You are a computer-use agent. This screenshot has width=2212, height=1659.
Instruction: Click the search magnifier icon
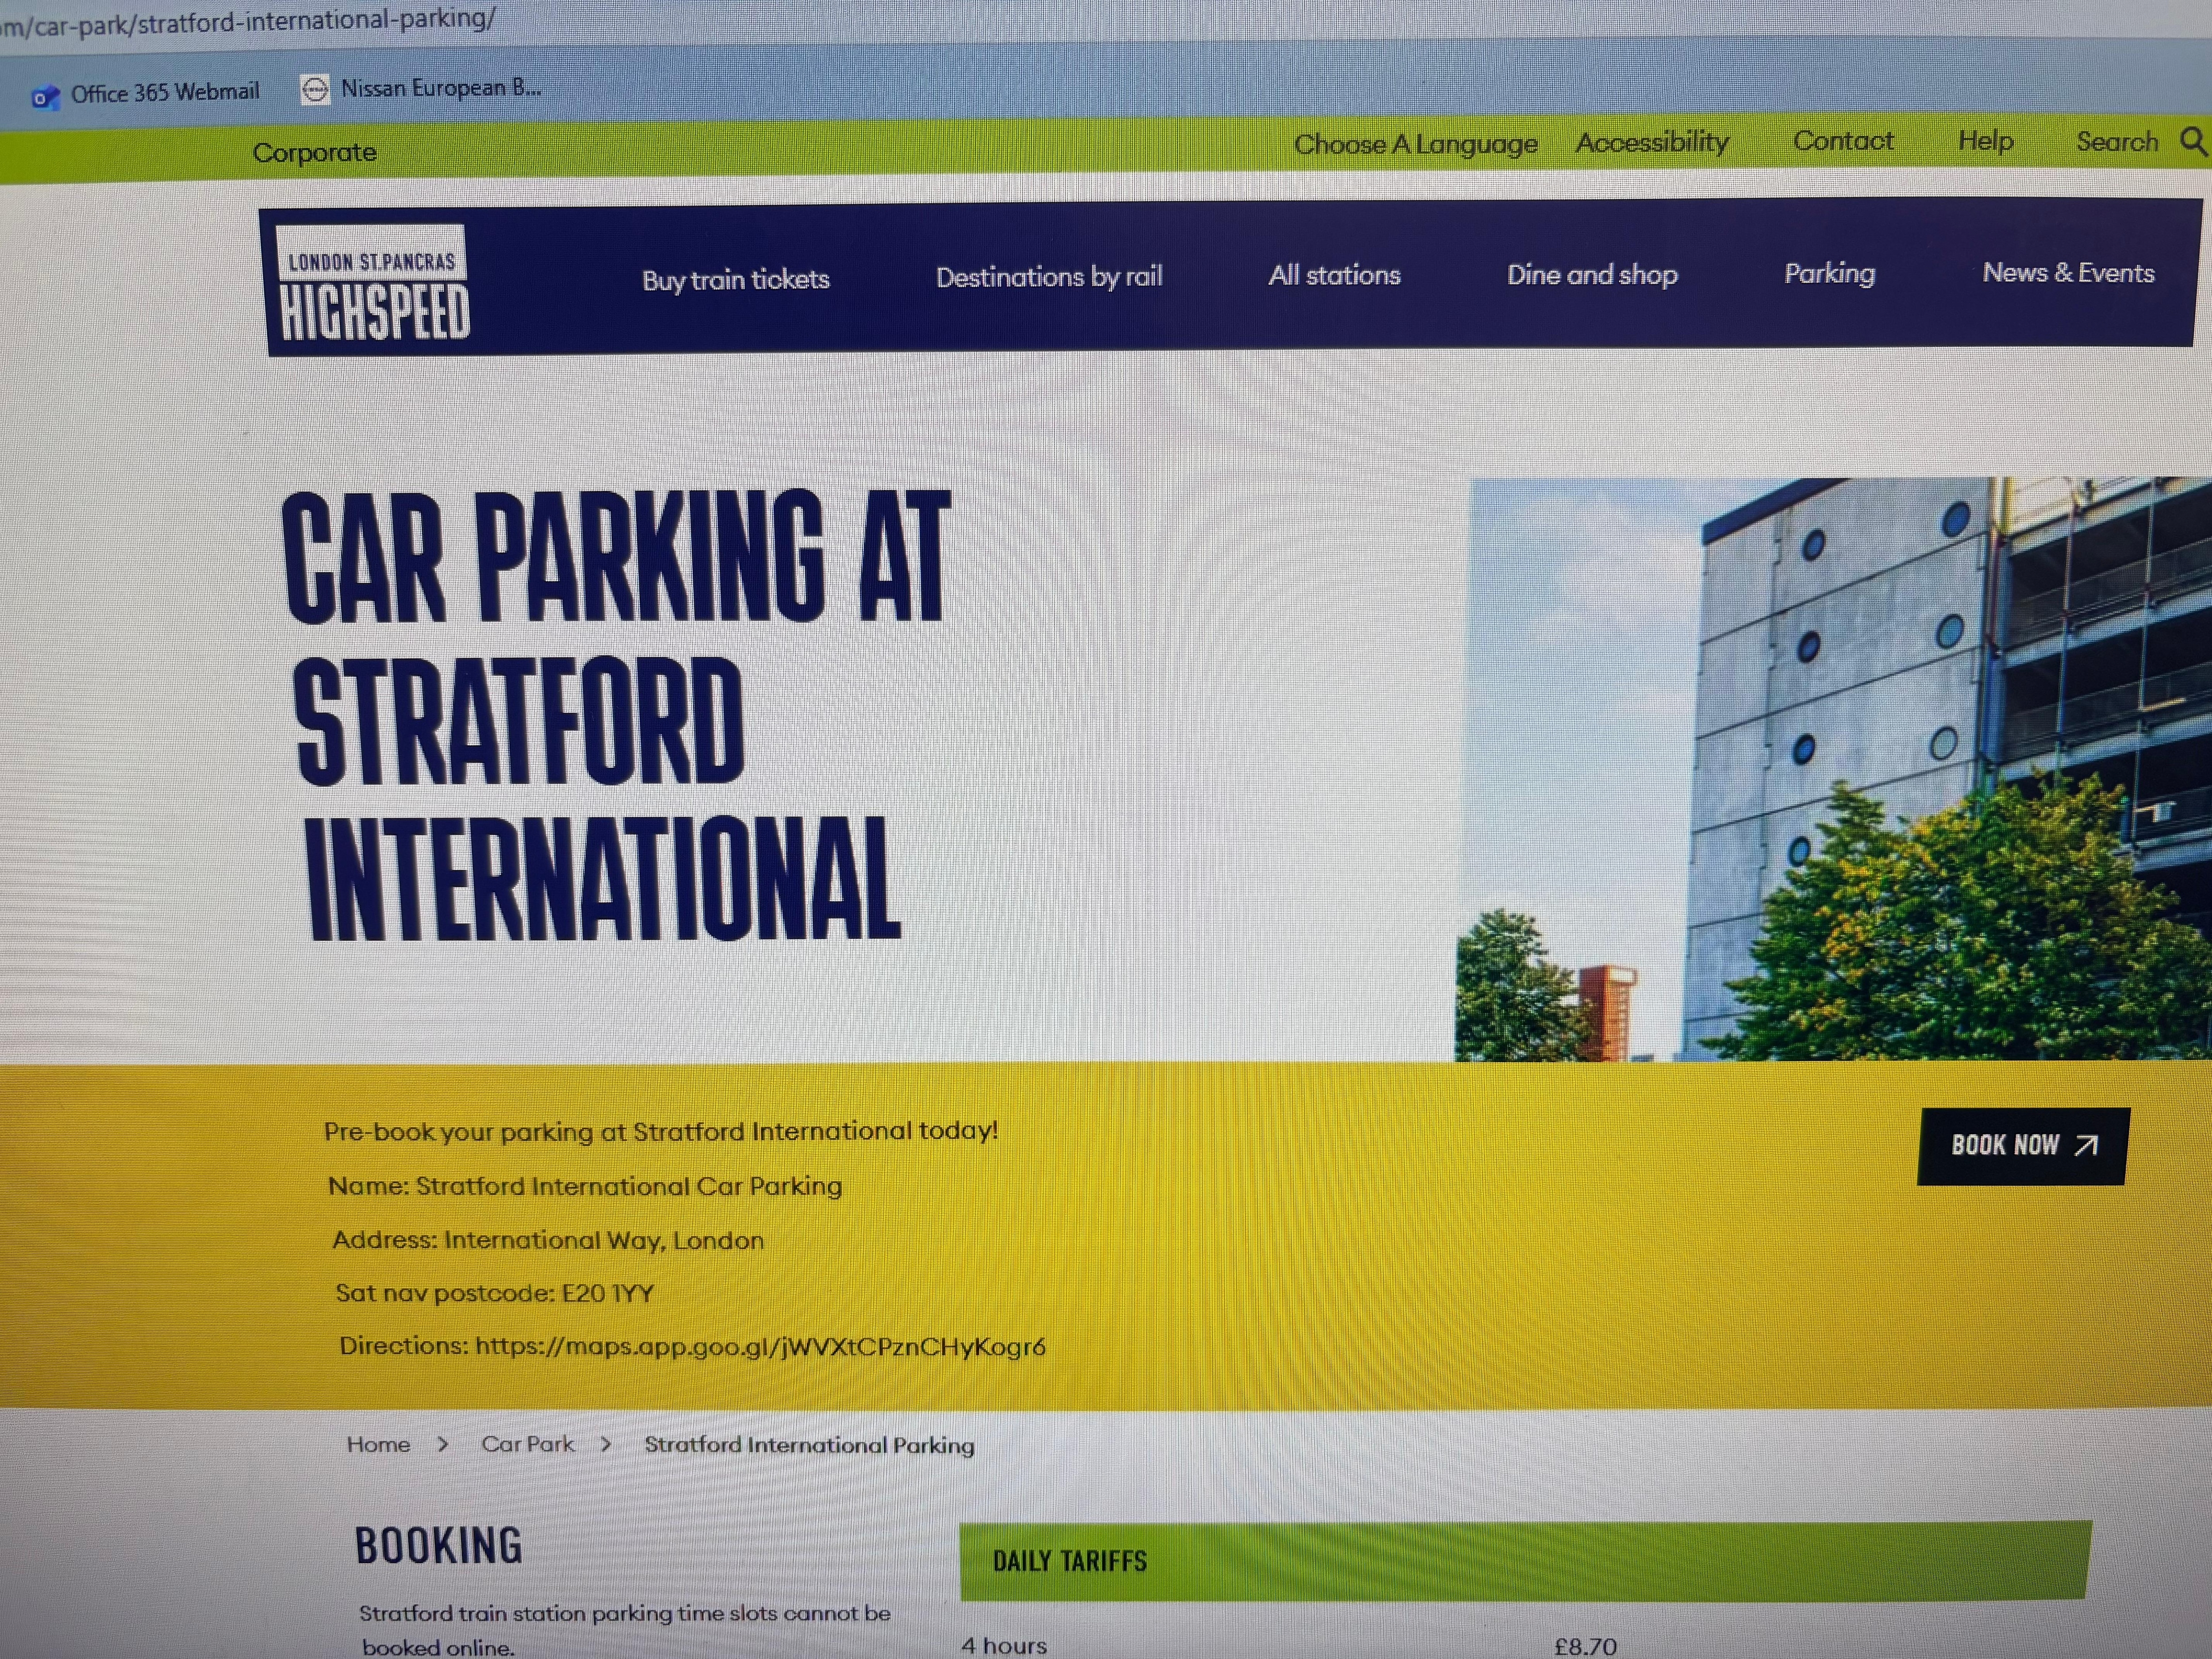tap(2192, 140)
